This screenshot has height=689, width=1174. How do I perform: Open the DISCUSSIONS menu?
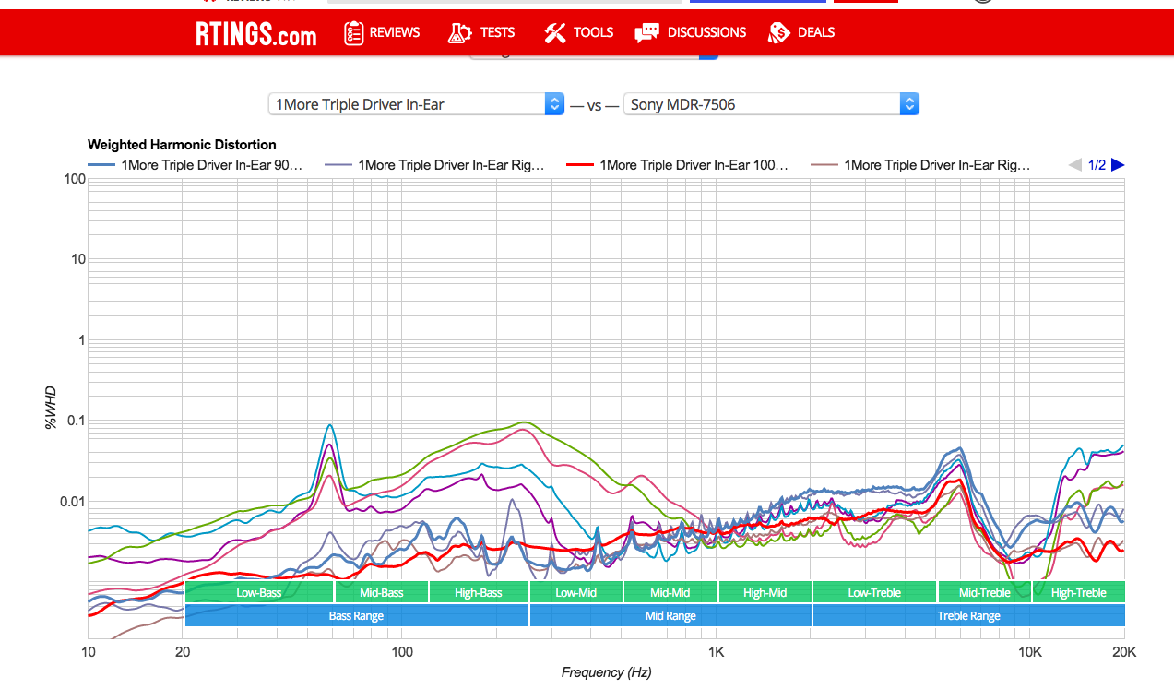[x=706, y=32]
